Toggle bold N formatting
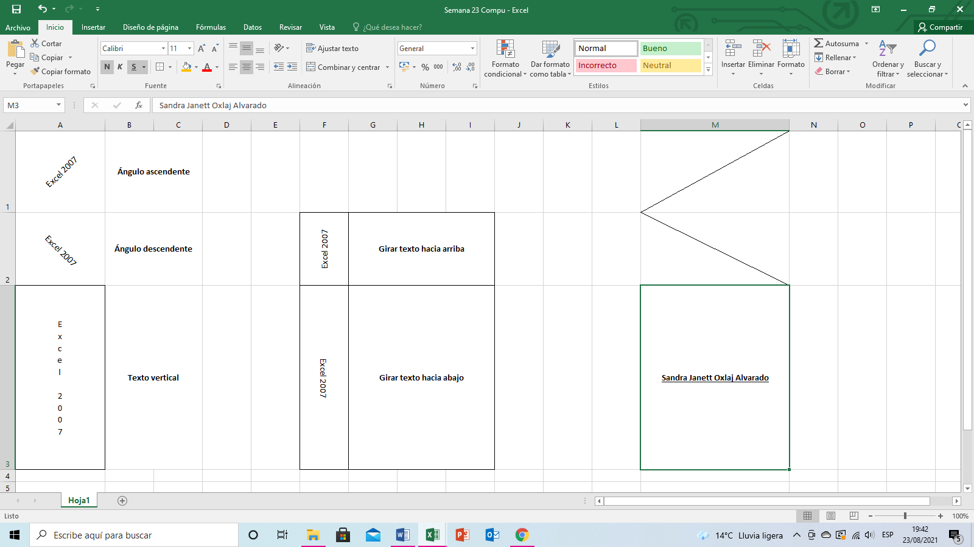The height and width of the screenshot is (547, 974). pyautogui.click(x=107, y=67)
